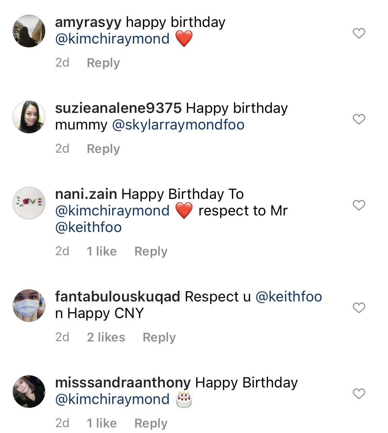This screenshot has width=388, height=433.
Task: Tap fantabulouskuqad's masked profile picture
Action: point(29,306)
